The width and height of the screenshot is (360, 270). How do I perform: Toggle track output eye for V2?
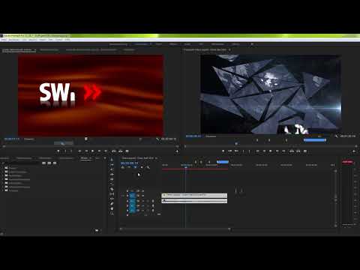(x=142, y=191)
